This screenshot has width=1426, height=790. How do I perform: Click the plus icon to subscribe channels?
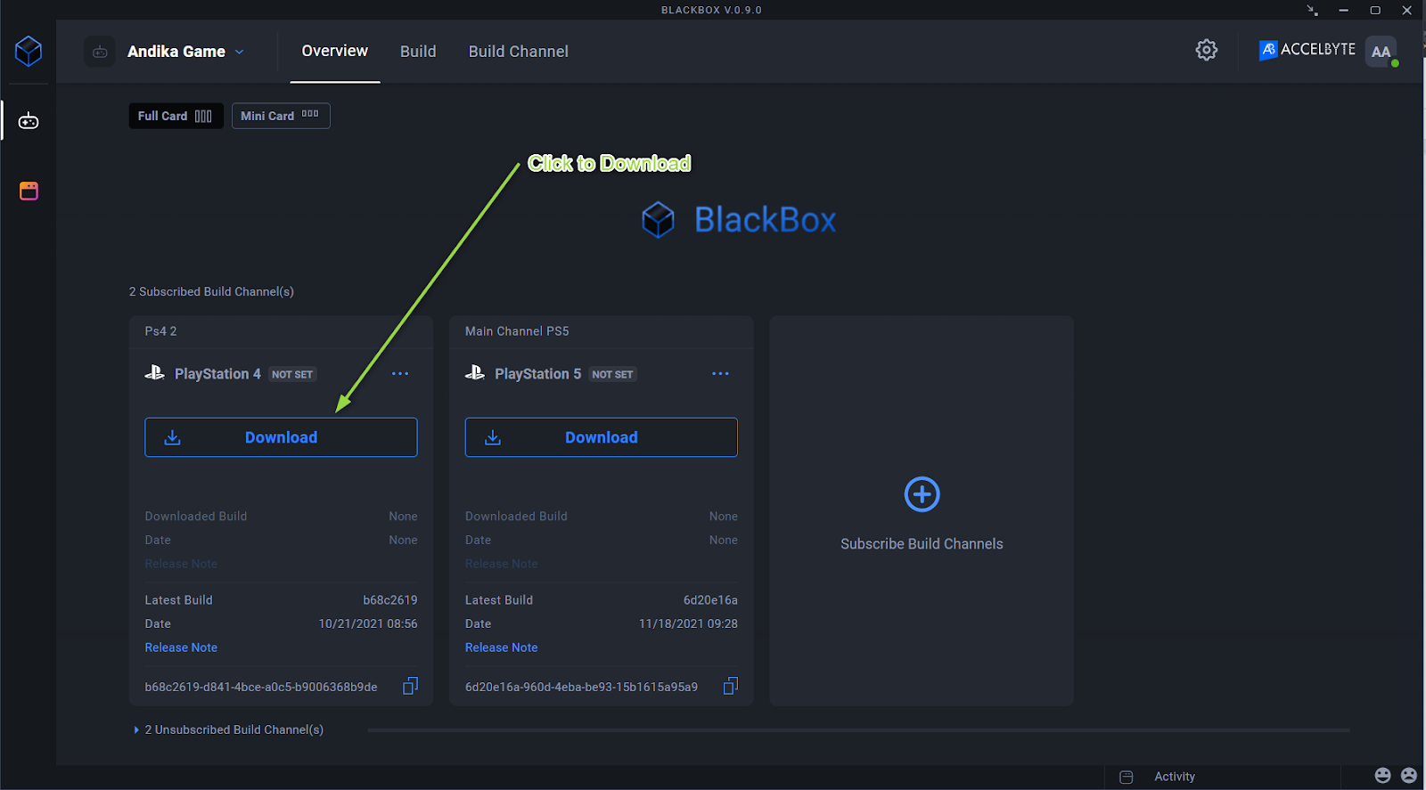[922, 494]
